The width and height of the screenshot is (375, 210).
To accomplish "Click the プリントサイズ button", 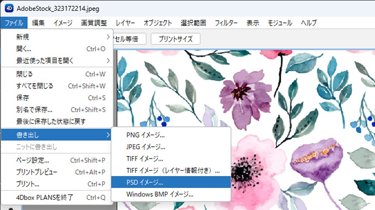I will click(175, 39).
